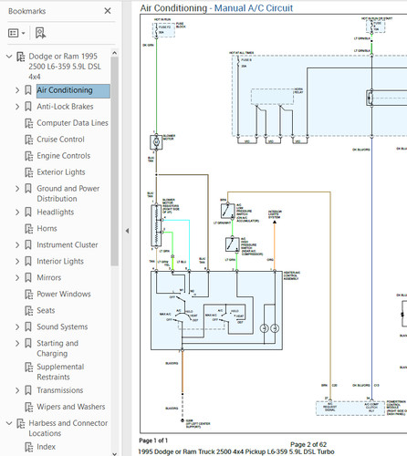Expand the Instrument Cluster bookmark
The height and width of the screenshot is (456, 407).
coord(17,245)
